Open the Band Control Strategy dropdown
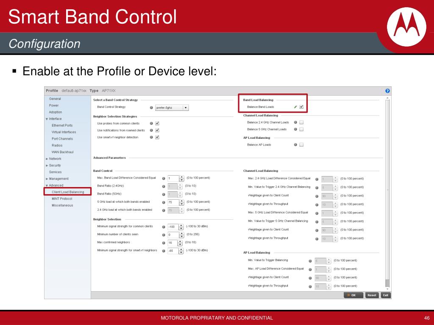This screenshot has width=434, height=325. pyautogui.click(x=172, y=107)
